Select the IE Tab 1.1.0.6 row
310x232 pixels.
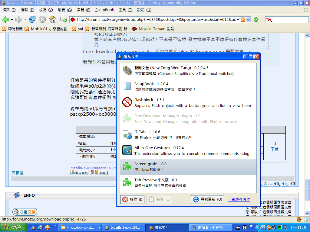click(x=188, y=135)
